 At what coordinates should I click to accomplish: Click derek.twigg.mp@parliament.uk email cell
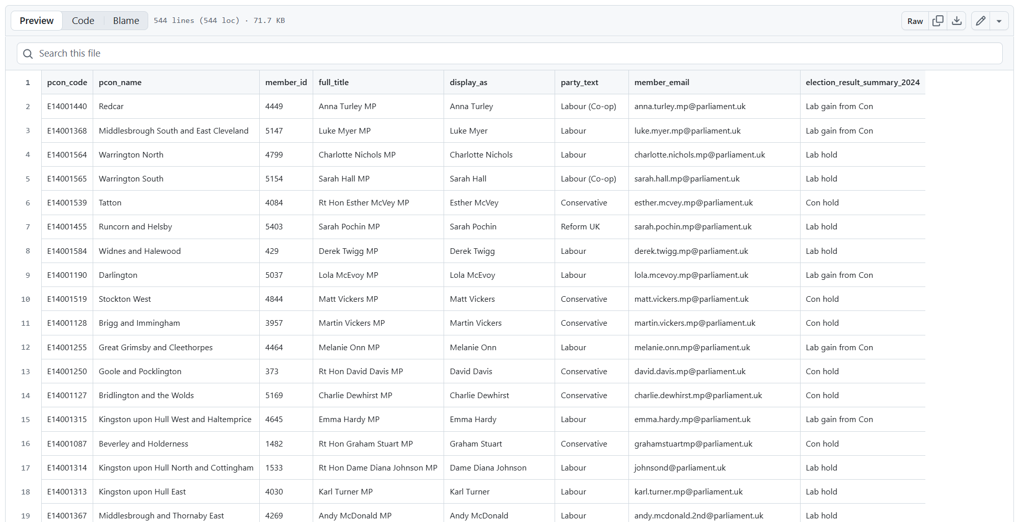pyautogui.click(x=715, y=251)
